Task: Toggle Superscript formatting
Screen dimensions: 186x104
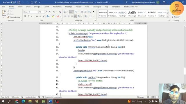Action: click(x=44, y=16)
